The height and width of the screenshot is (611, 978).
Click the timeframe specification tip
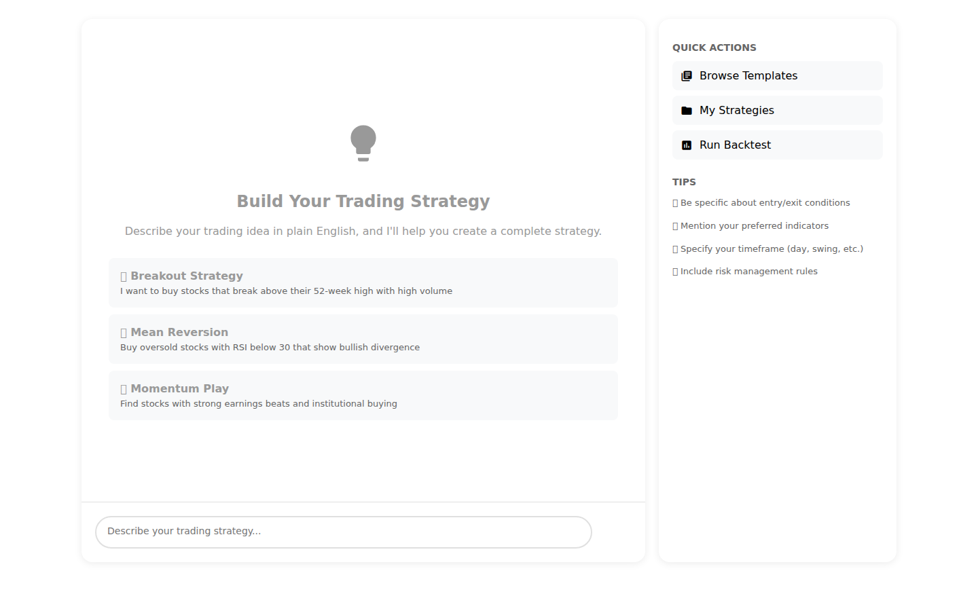click(x=768, y=248)
